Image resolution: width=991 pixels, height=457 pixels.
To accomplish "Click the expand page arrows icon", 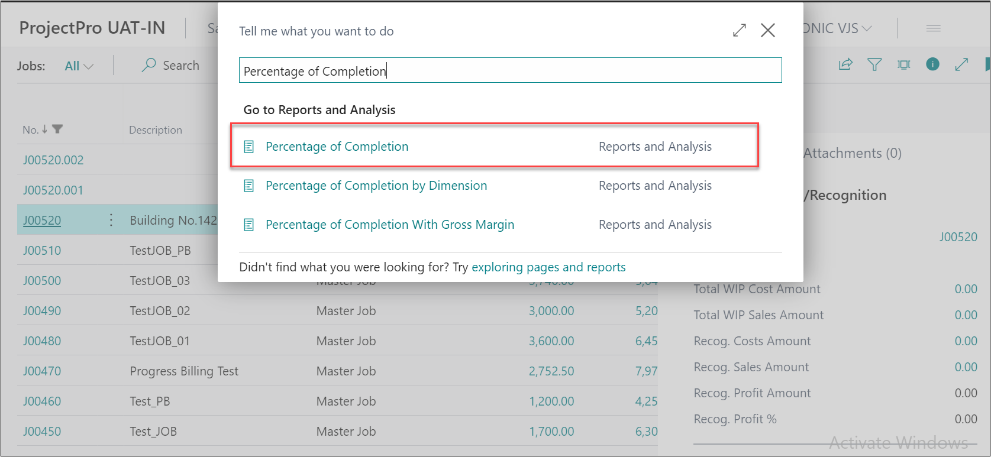I will tap(961, 64).
